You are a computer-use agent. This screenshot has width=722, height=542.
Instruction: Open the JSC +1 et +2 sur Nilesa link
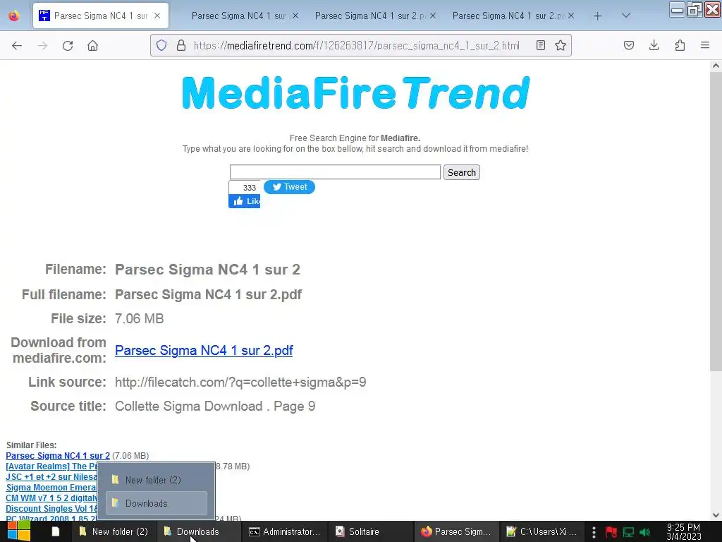point(51,476)
